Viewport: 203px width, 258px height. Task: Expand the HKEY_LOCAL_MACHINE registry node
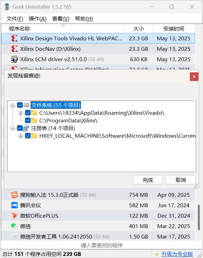coord(21,136)
